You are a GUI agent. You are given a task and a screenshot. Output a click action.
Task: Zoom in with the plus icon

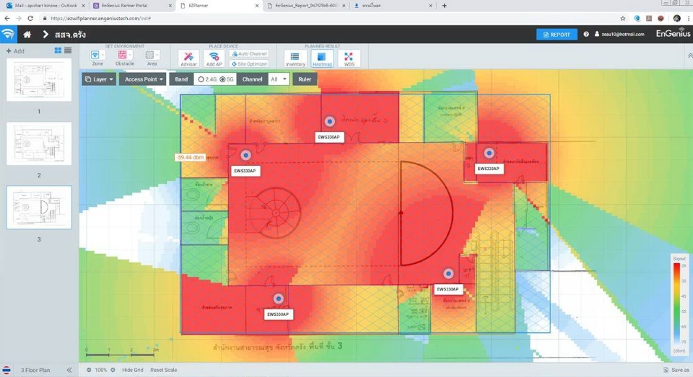[113, 370]
